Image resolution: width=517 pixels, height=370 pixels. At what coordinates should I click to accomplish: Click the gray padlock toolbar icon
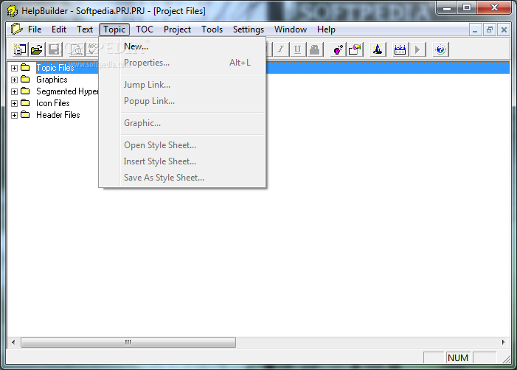click(x=315, y=49)
